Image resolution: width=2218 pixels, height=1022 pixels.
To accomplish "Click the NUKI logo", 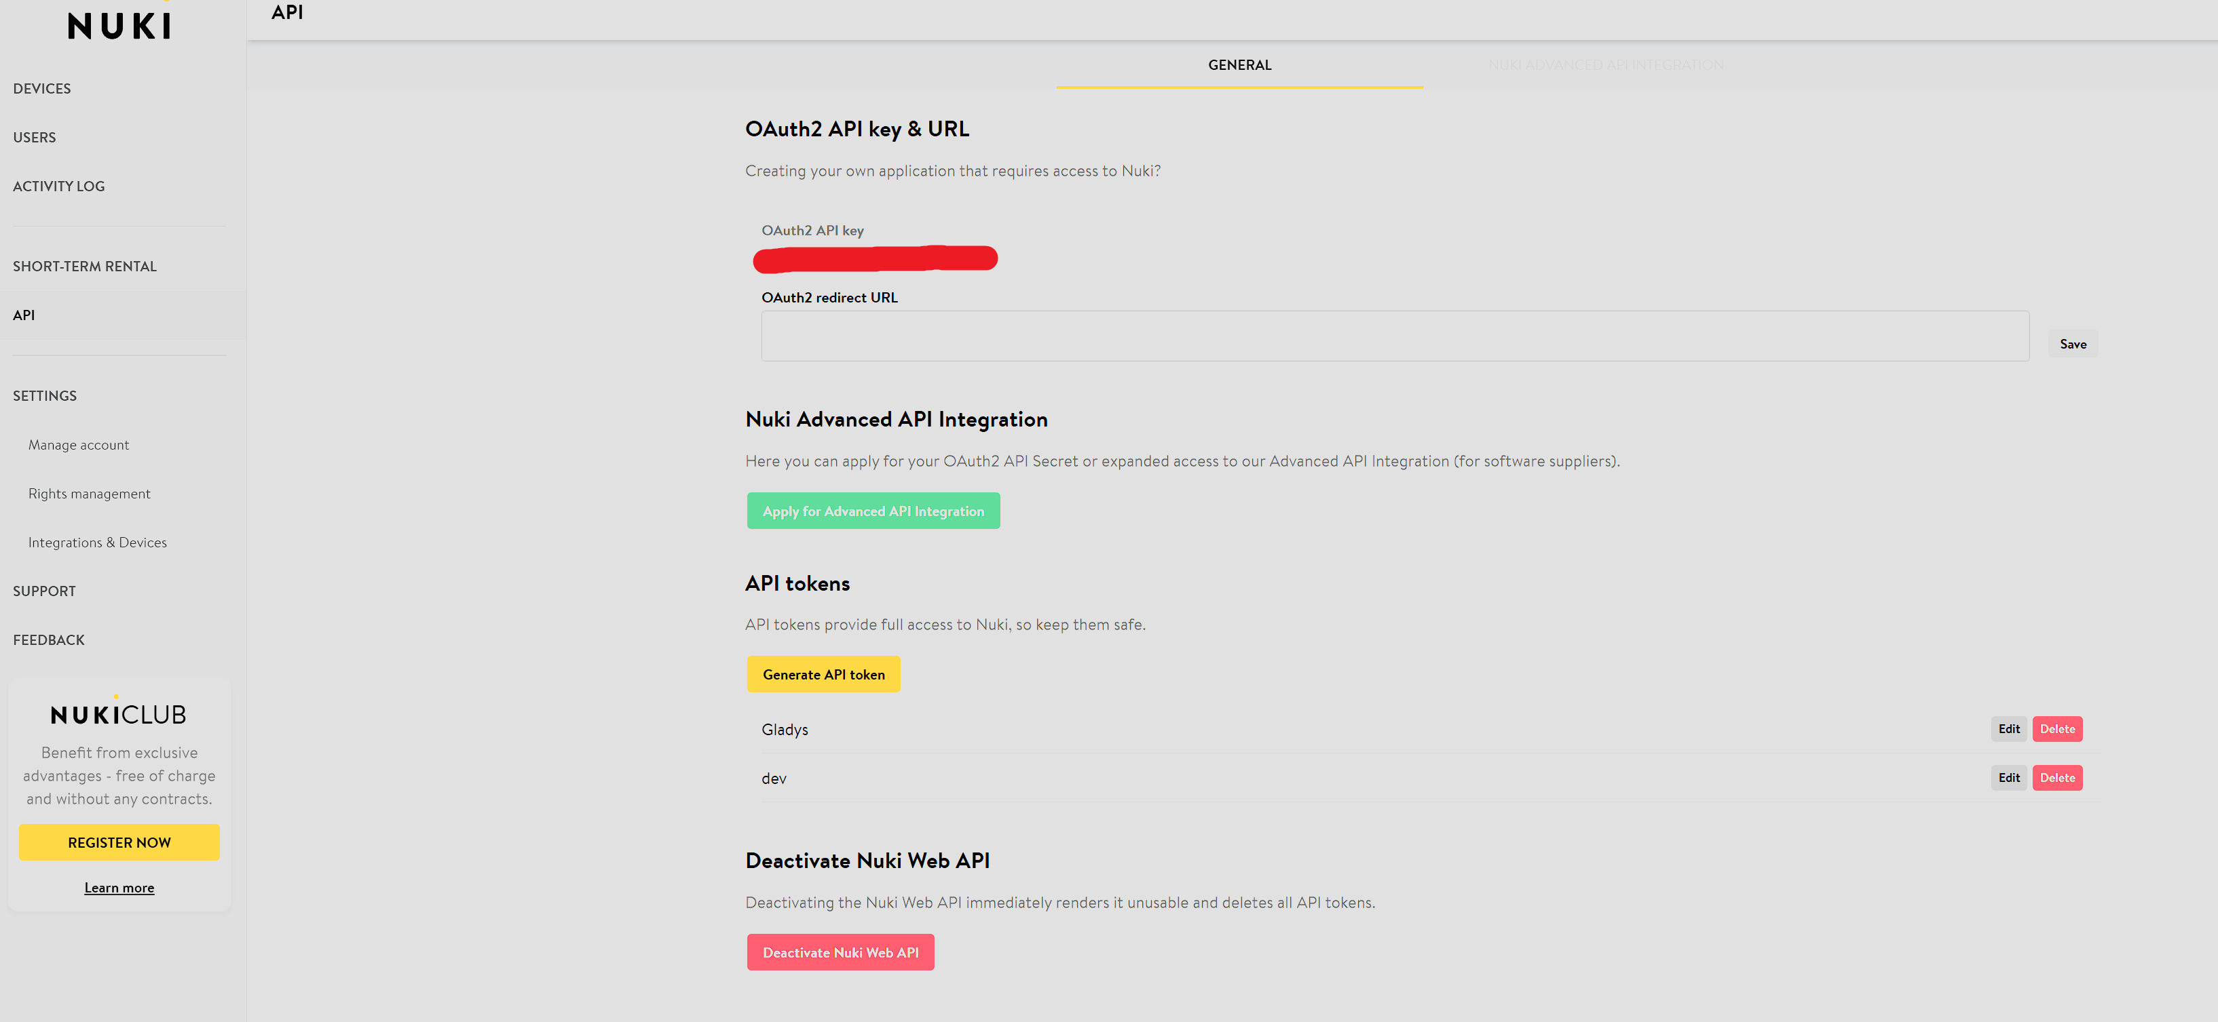I will [x=119, y=25].
